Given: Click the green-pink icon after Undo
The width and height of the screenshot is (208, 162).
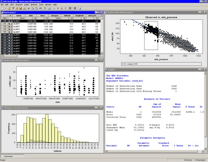Looking at the screenshot, I should click(45, 9).
